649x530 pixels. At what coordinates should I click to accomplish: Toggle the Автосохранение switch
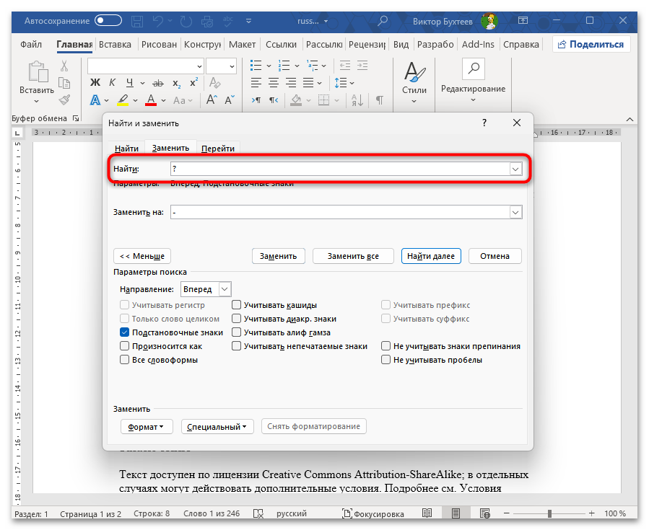(x=108, y=21)
